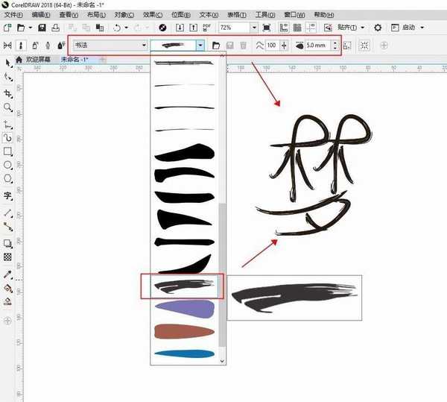Select the Transparency checkerboard tool
This screenshot has height=402, width=447.
pyautogui.click(x=7, y=257)
